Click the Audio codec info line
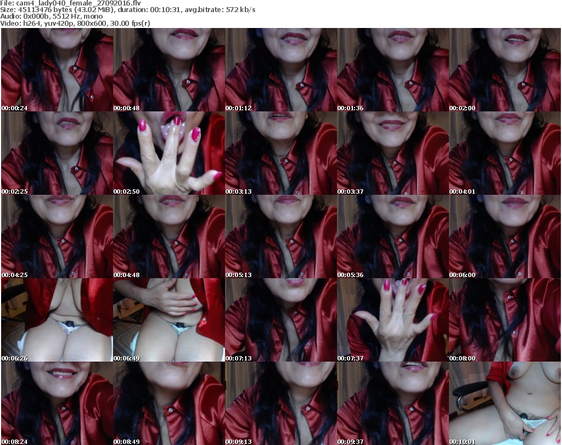Viewport: 562px width, 445px height. click(x=51, y=16)
